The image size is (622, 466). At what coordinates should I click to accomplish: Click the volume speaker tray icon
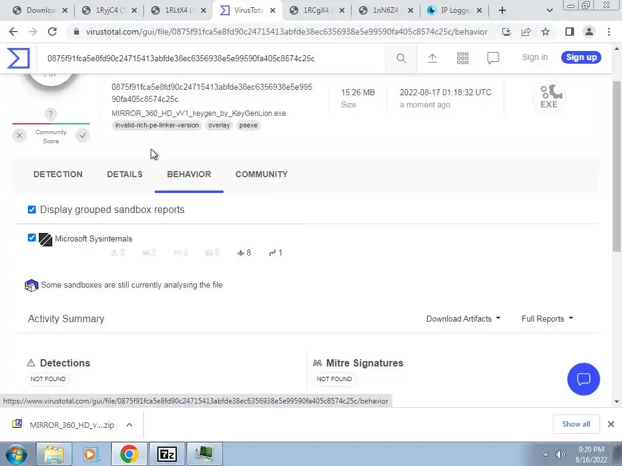click(x=561, y=454)
